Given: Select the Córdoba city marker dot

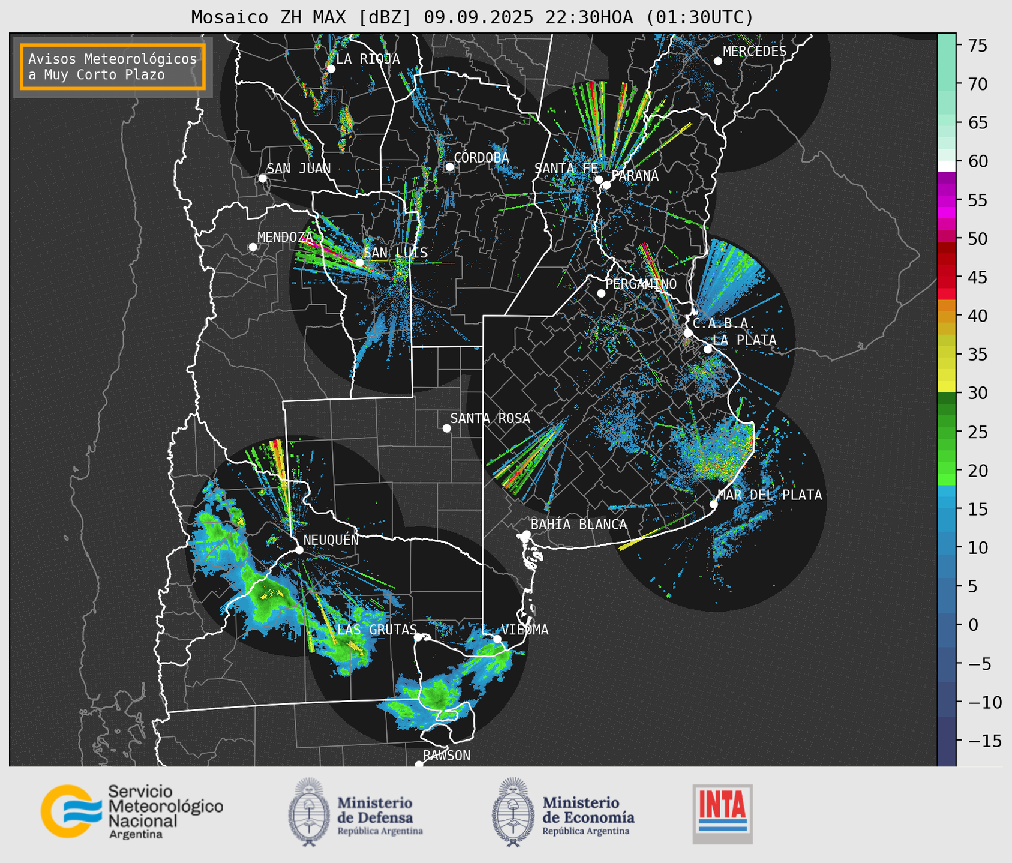Looking at the screenshot, I should click(449, 167).
